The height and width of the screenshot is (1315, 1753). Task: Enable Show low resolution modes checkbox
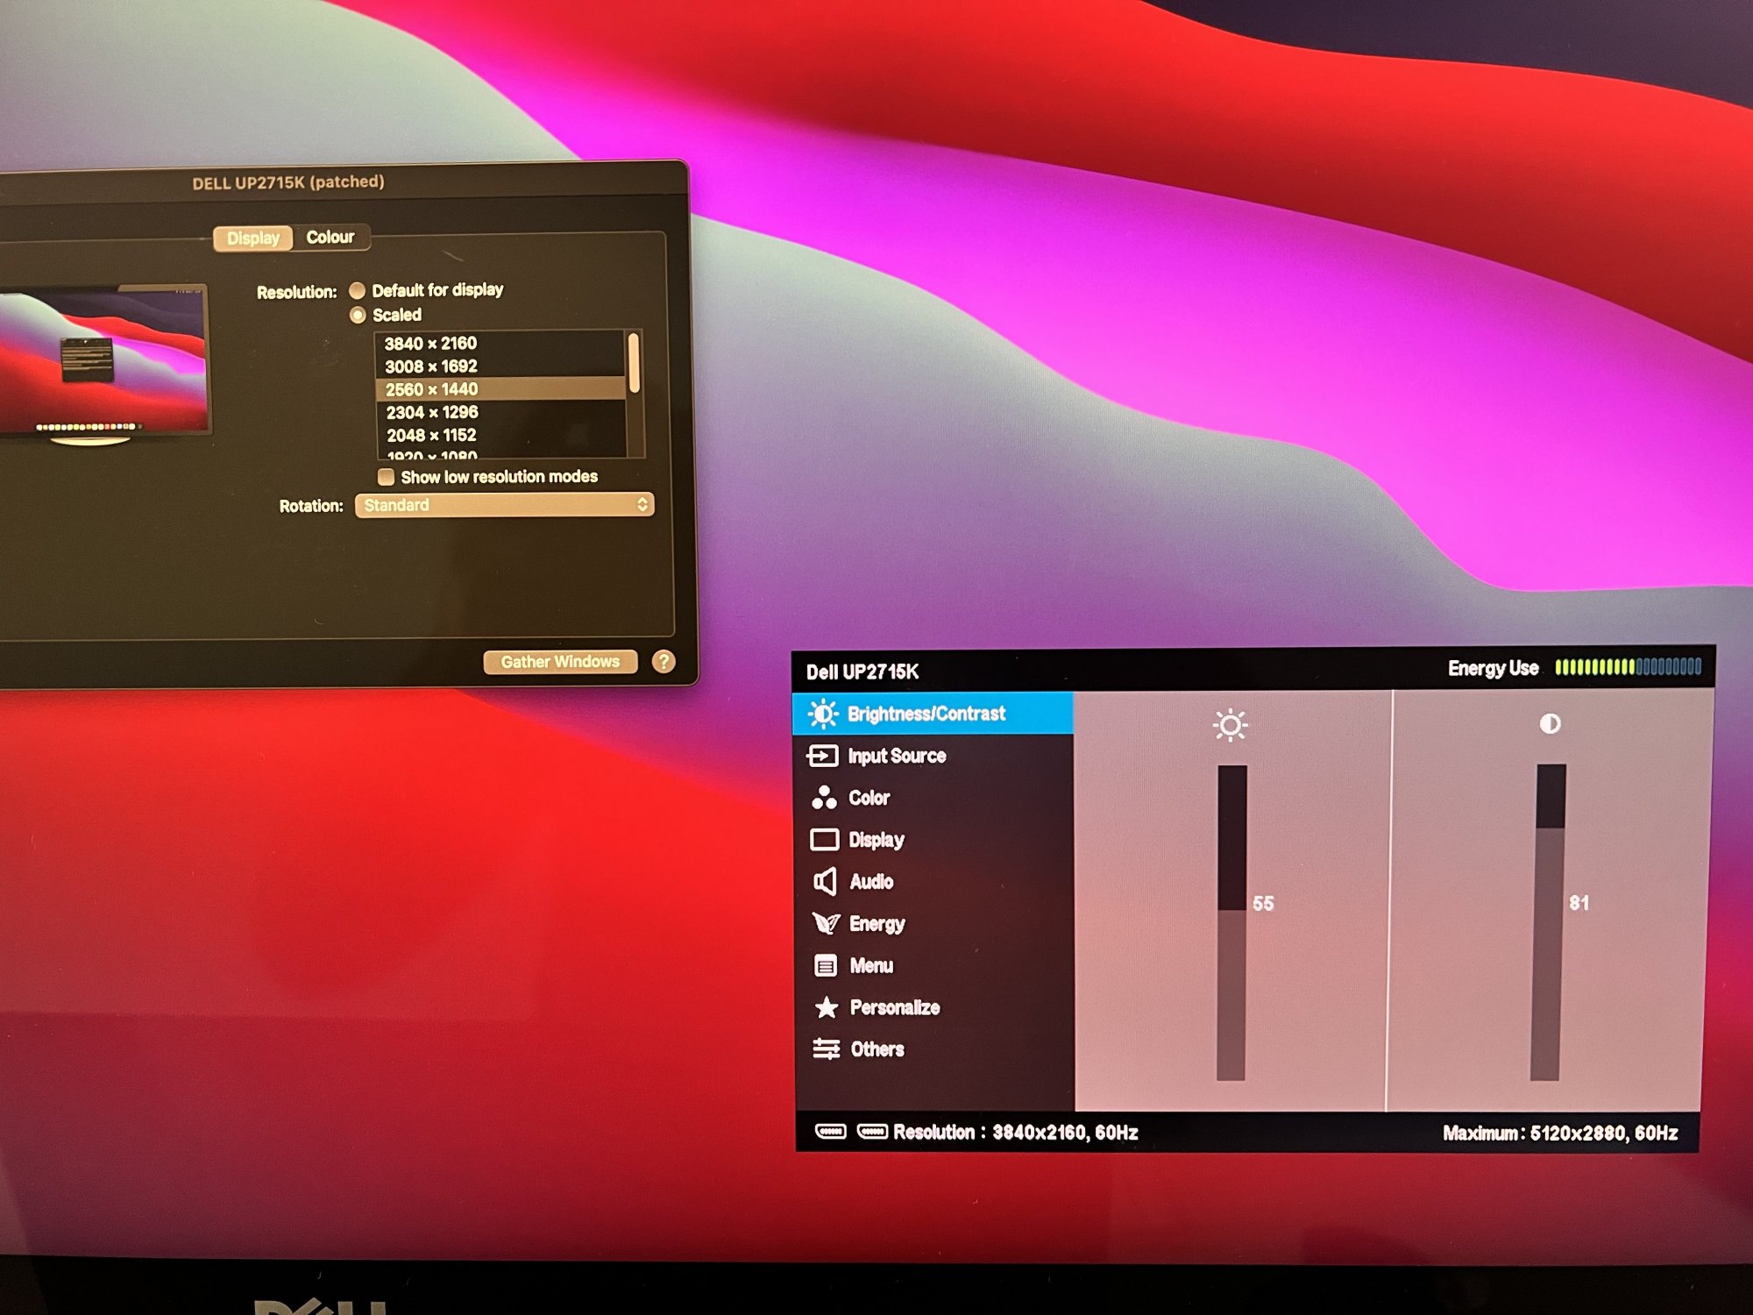click(386, 477)
